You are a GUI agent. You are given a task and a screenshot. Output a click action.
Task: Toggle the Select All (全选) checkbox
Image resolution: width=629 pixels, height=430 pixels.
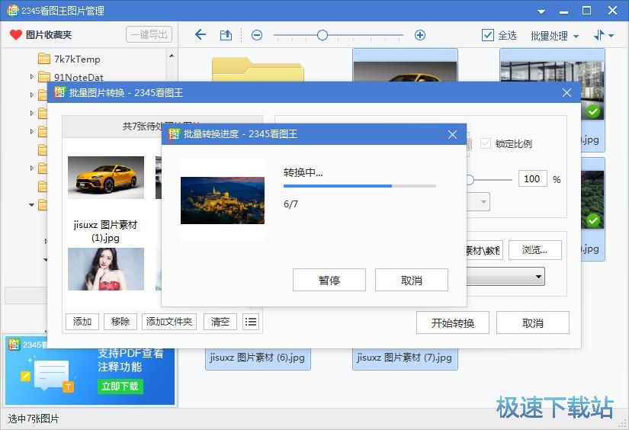(x=488, y=35)
